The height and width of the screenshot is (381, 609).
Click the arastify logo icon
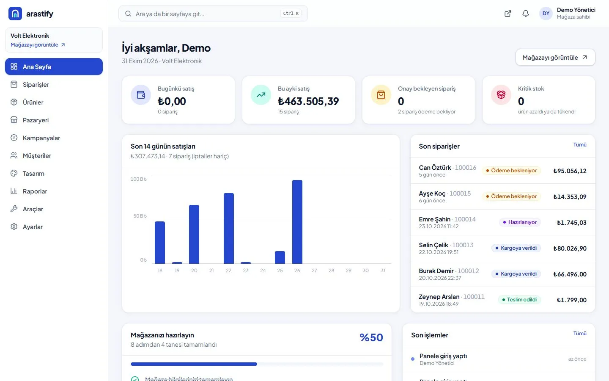(15, 14)
